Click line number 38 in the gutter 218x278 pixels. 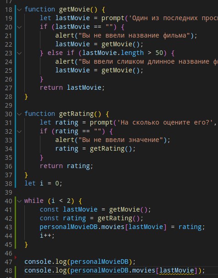(9, 184)
